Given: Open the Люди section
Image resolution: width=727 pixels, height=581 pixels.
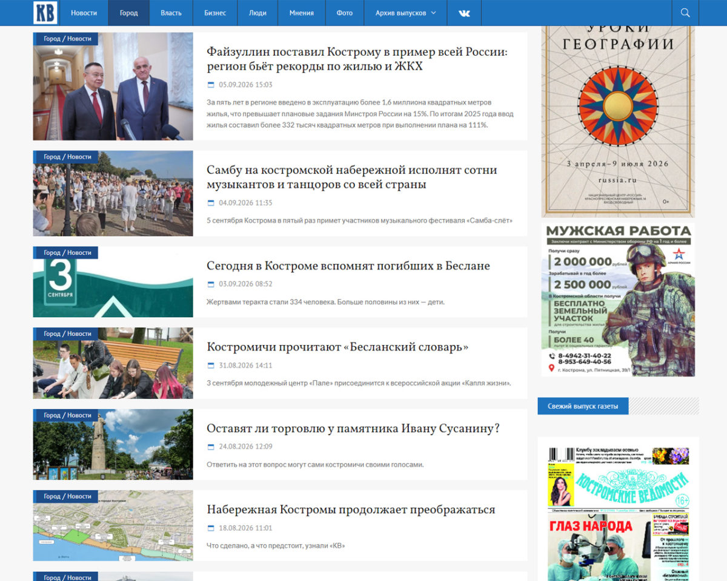Looking at the screenshot, I should 257,13.
